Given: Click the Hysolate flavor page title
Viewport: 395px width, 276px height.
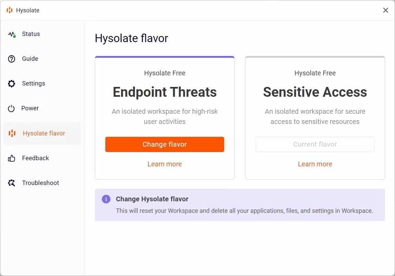Looking at the screenshot, I should (x=131, y=38).
